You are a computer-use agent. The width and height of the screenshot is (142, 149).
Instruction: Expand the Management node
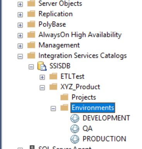point(20,46)
